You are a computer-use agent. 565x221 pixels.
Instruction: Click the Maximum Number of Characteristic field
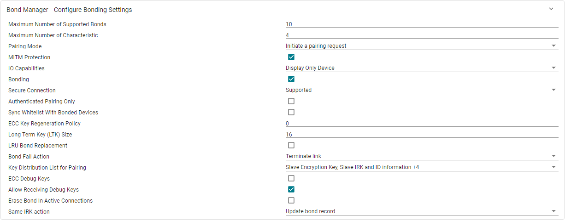click(x=421, y=35)
